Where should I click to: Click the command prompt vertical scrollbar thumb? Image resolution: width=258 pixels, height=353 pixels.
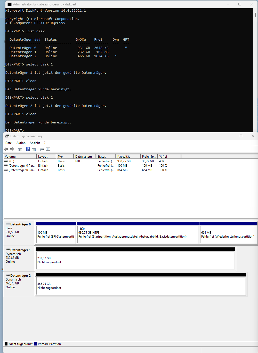coord(255,15)
